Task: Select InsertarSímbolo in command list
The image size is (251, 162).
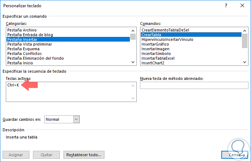Action: pos(156,54)
